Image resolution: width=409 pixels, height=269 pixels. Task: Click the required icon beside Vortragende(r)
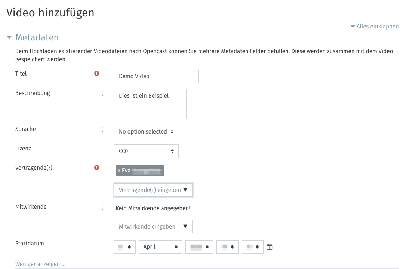click(x=97, y=168)
